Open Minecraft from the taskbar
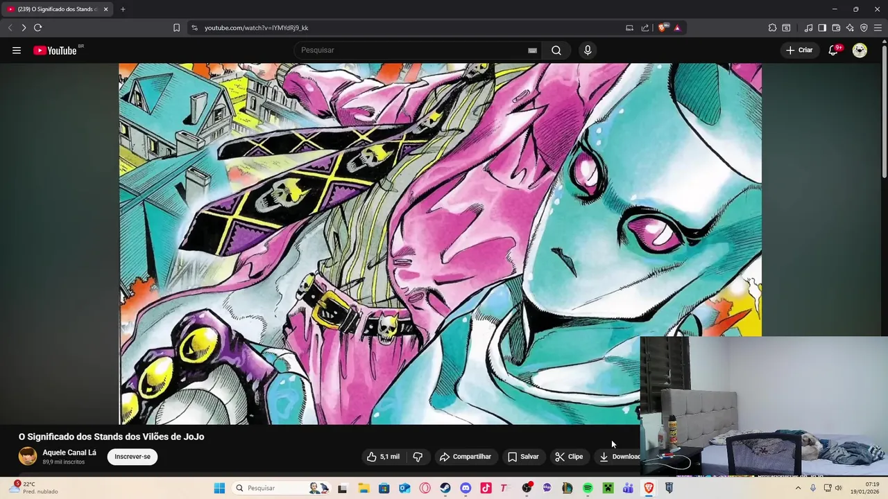This screenshot has width=888, height=499. point(608,488)
